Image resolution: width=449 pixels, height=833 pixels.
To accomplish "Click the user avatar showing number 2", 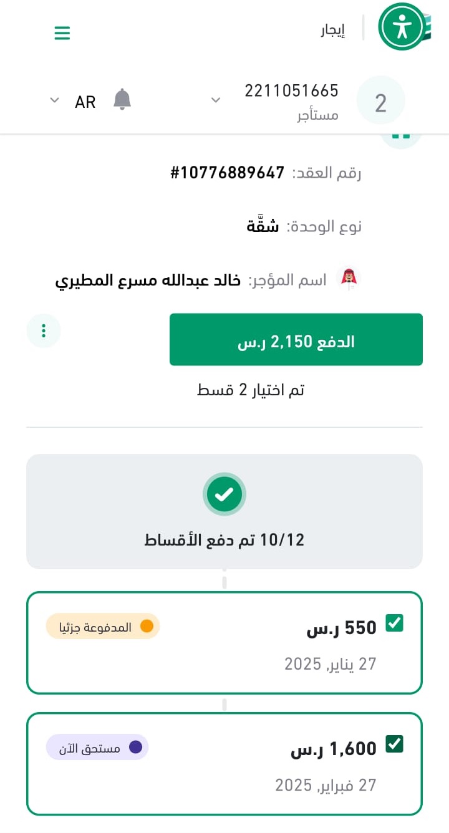I will pos(380,103).
